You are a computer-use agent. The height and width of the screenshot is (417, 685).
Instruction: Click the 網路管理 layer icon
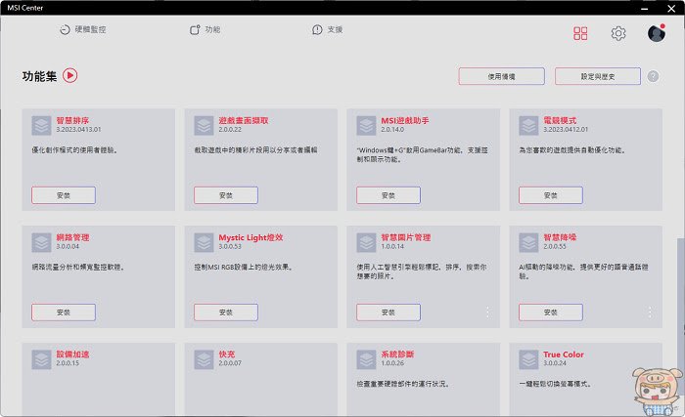pos(41,242)
